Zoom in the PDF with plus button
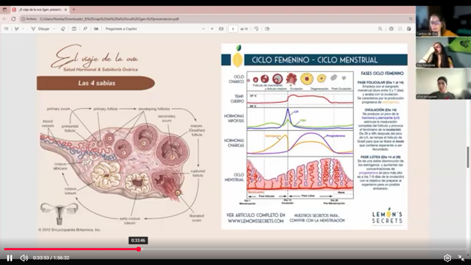Viewport: 471px width, 265px height. point(212,29)
